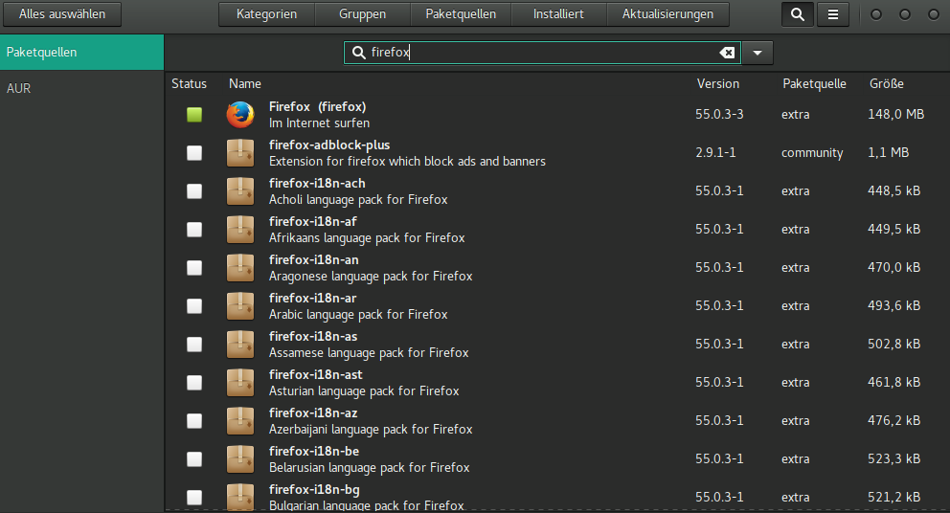Click the Firefox browser logo icon
This screenshot has width=950, height=513.
click(x=240, y=115)
